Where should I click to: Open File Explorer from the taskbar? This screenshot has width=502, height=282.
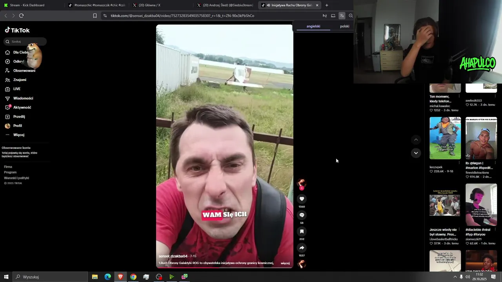[x=95, y=277]
